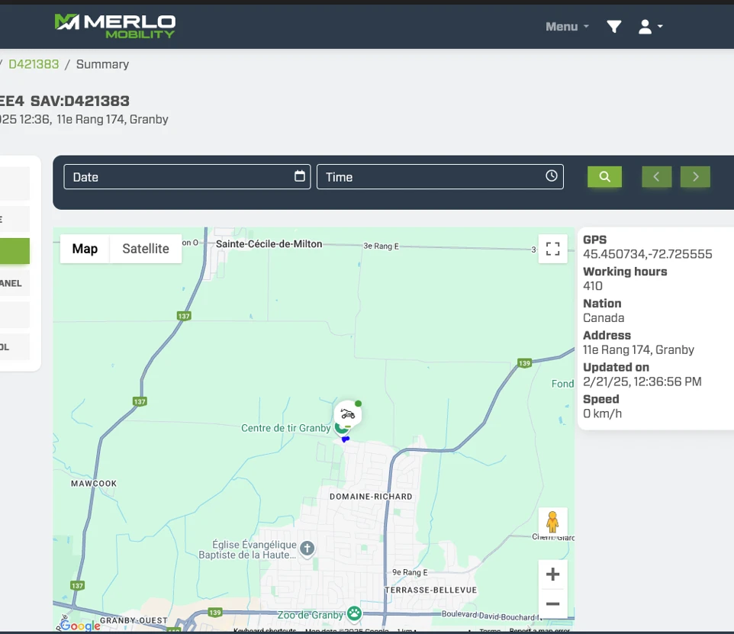Click the Street View pegman
Viewport: 734px width, 634px height.
click(553, 523)
